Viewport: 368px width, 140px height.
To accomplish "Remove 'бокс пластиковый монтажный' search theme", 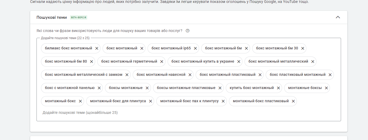I will pyautogui.click(x=330, y=75).
